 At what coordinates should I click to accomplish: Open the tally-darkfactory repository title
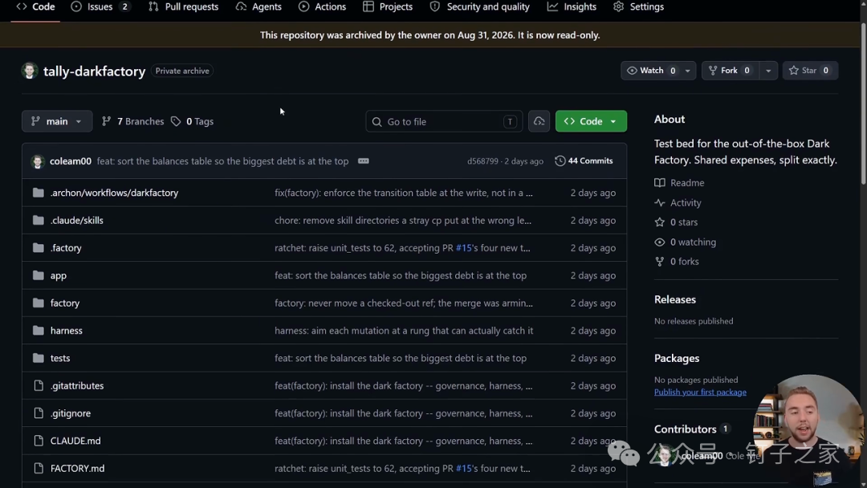click(x=94, y=71)
